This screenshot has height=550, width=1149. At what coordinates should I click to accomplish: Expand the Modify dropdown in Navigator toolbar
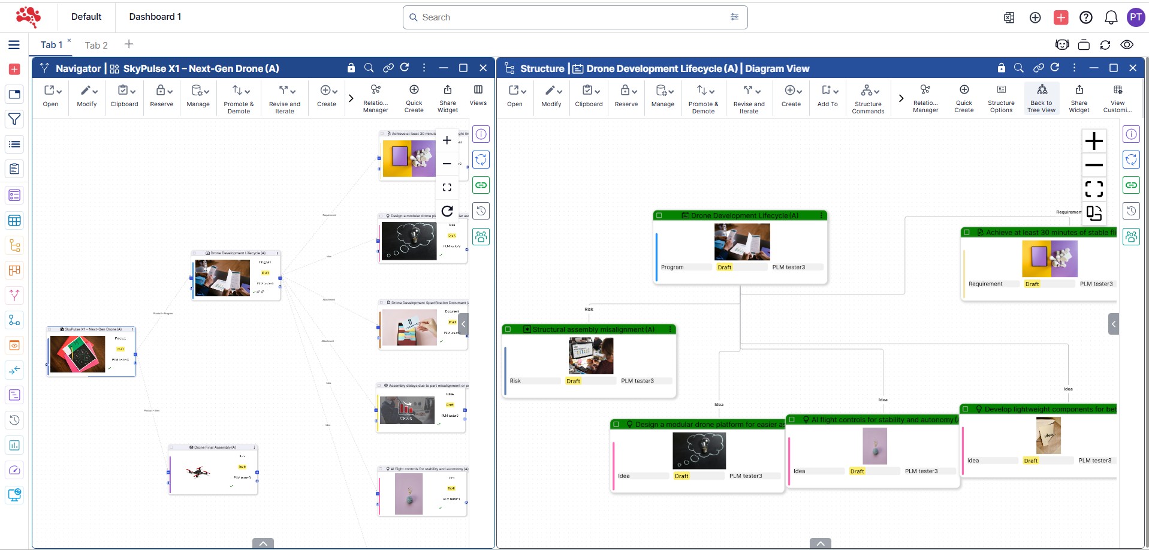pos(87,91)
